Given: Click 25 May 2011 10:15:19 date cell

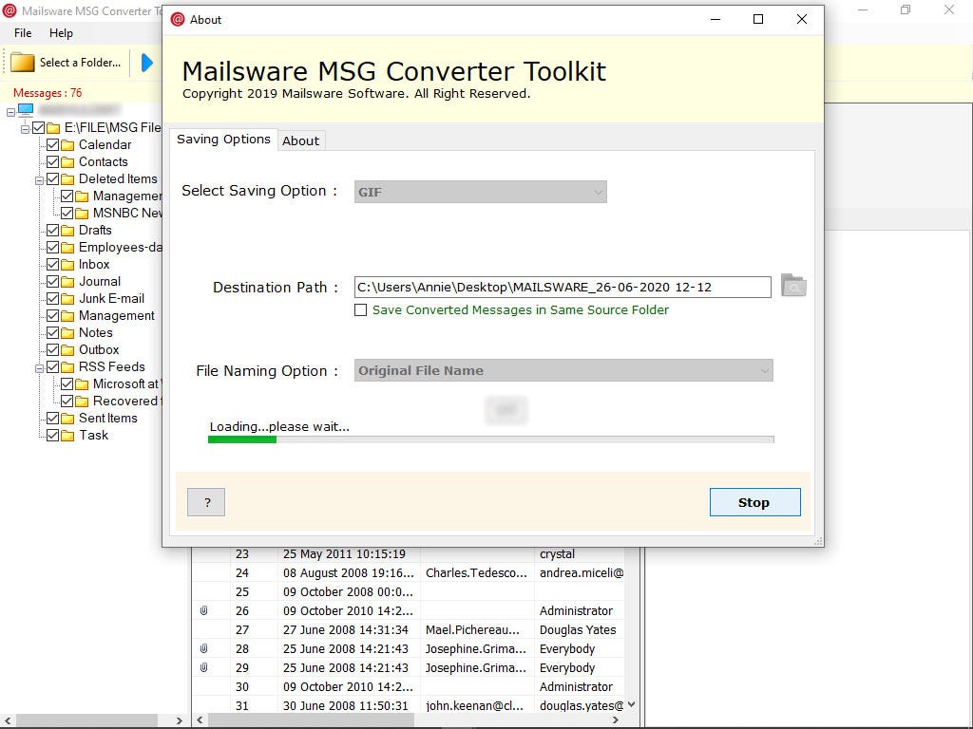Looking at the screenshot, I should point(344,554).
